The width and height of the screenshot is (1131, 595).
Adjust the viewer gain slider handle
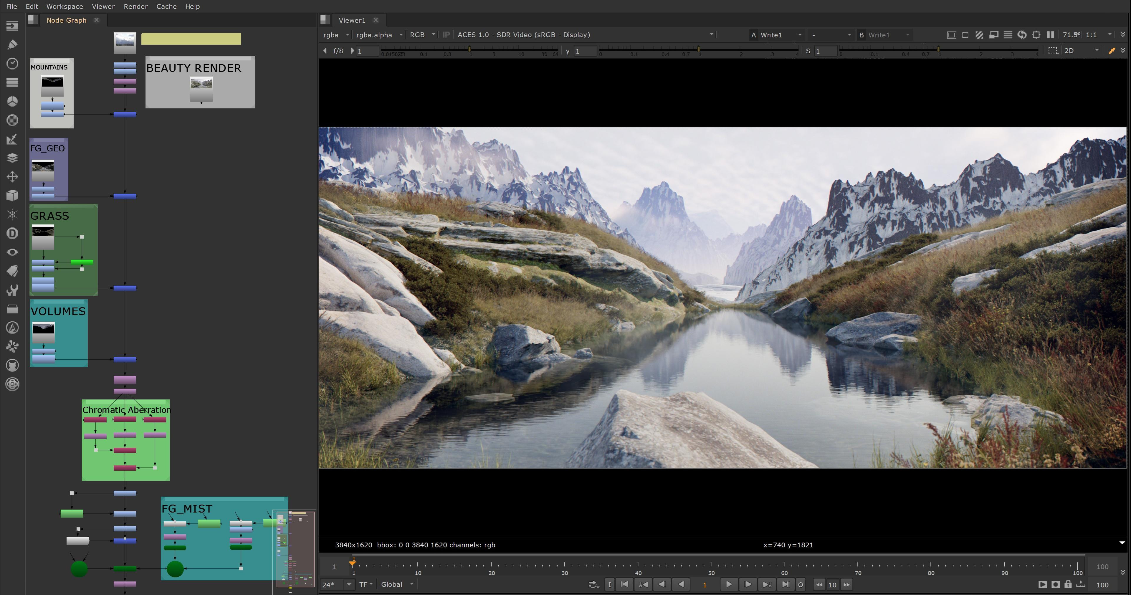click(469, 49)
